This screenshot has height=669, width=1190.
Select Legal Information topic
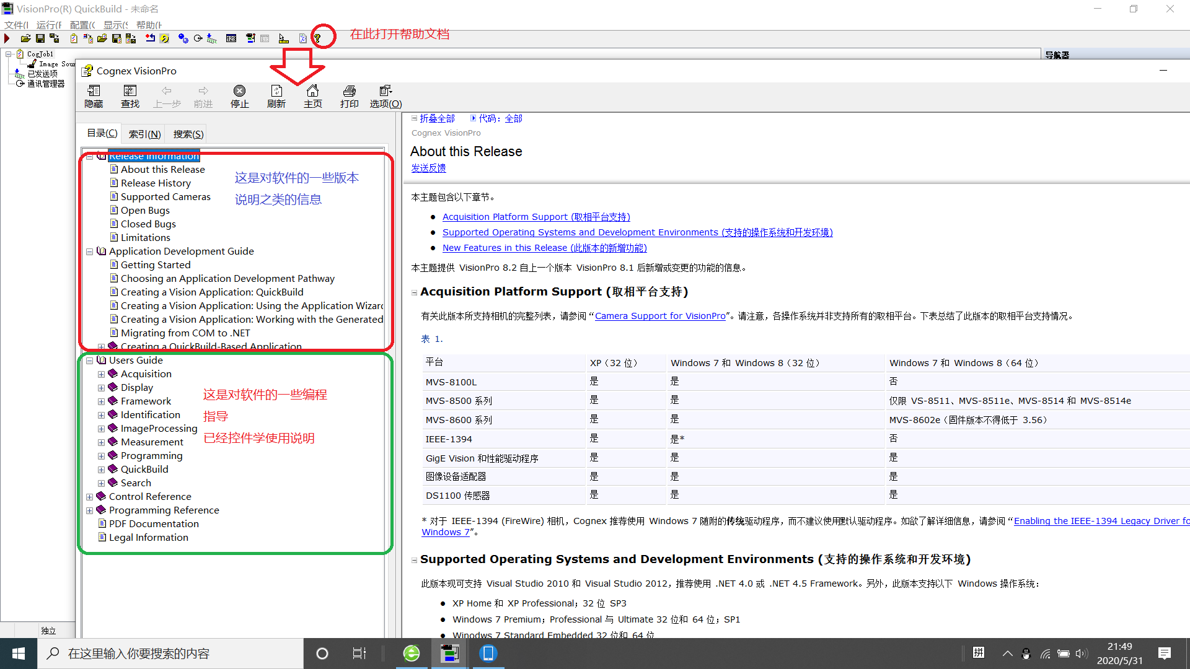(149, 538)
